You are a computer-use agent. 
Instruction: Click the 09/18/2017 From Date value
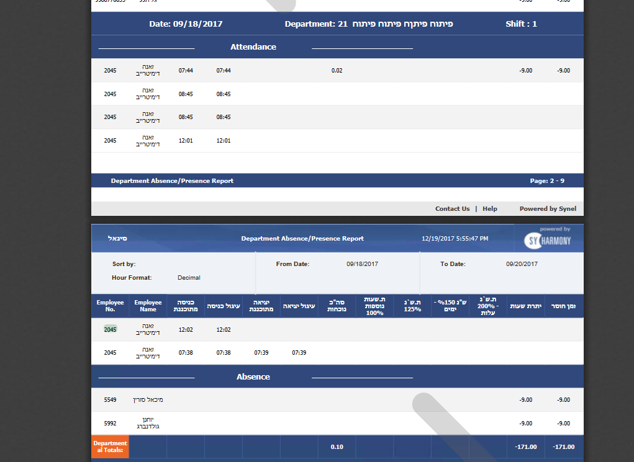click(x=362, y=264)
